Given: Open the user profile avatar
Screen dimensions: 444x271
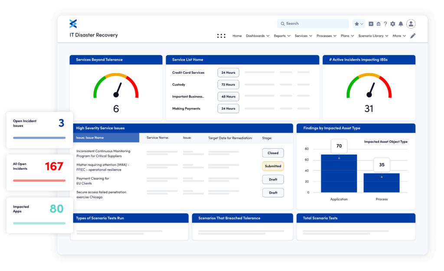Looking at the screenshot, I should click(x=411, y=24).
